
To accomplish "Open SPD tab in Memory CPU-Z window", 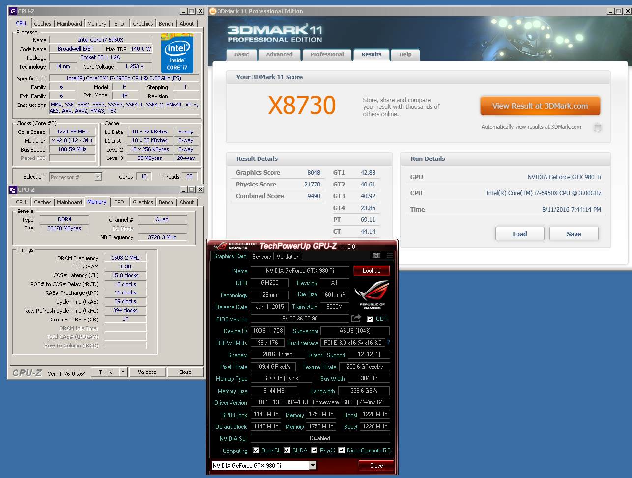I will tap(119, 202).
